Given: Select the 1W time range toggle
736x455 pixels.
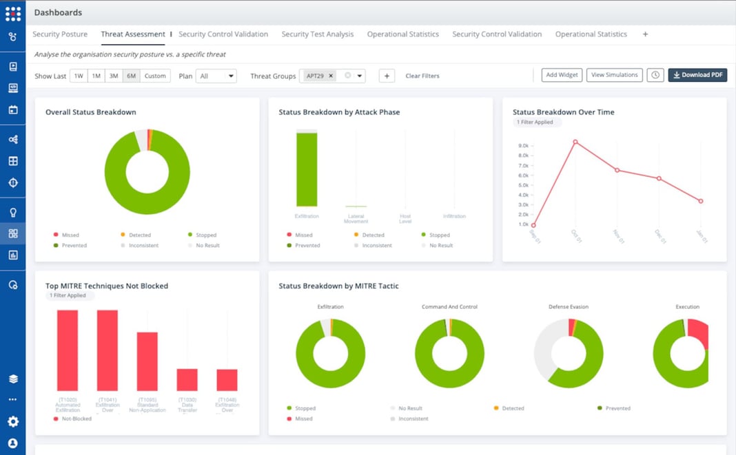Looking at the screenshot, I should pyautogui.click(x=78, y=76).
